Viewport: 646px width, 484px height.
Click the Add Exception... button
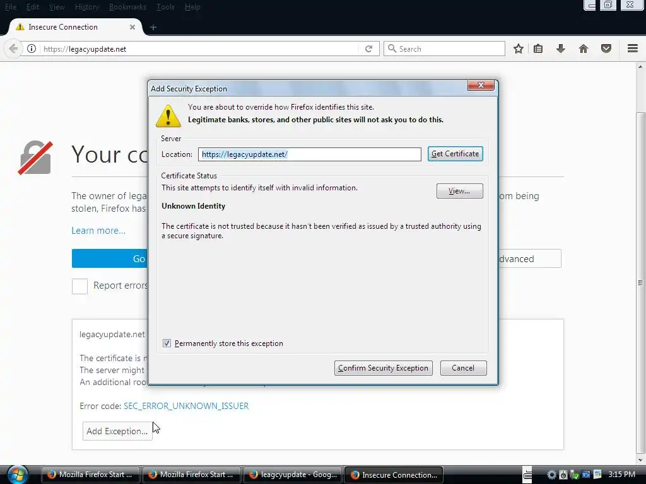pos(117,431)
